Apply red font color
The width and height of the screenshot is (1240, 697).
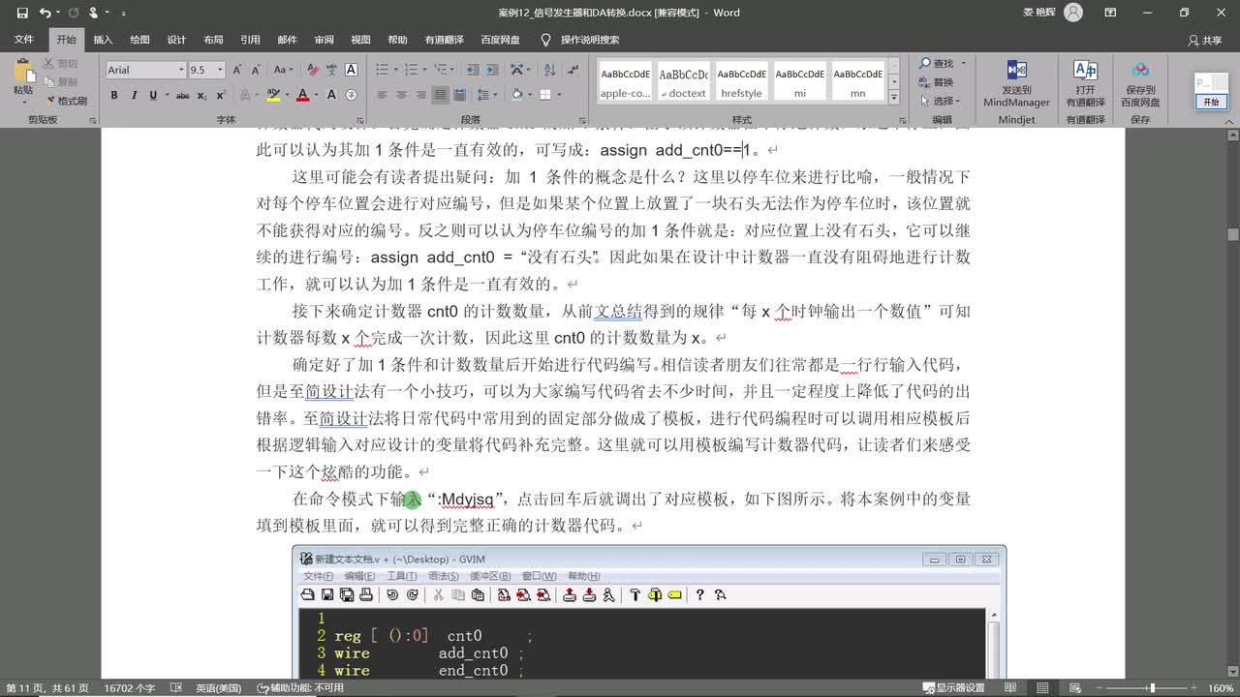303,95
